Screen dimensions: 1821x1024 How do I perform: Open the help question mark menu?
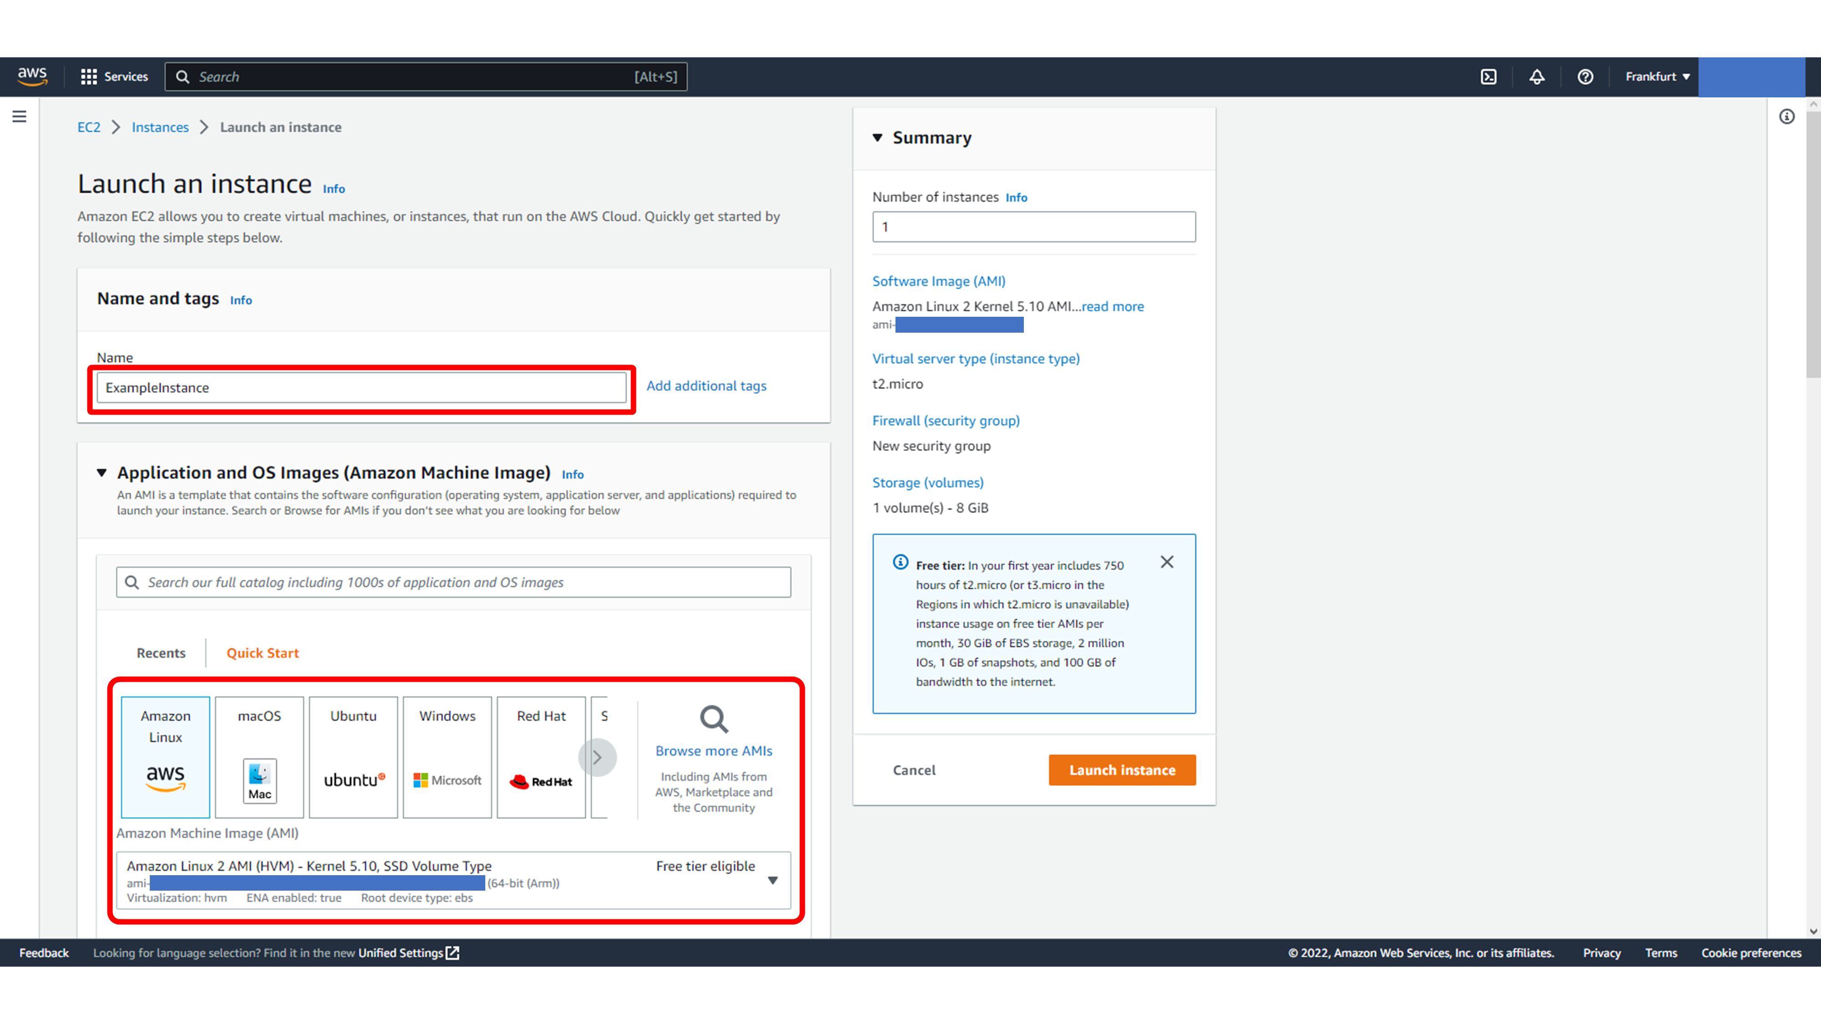[x=1585, y=76]
